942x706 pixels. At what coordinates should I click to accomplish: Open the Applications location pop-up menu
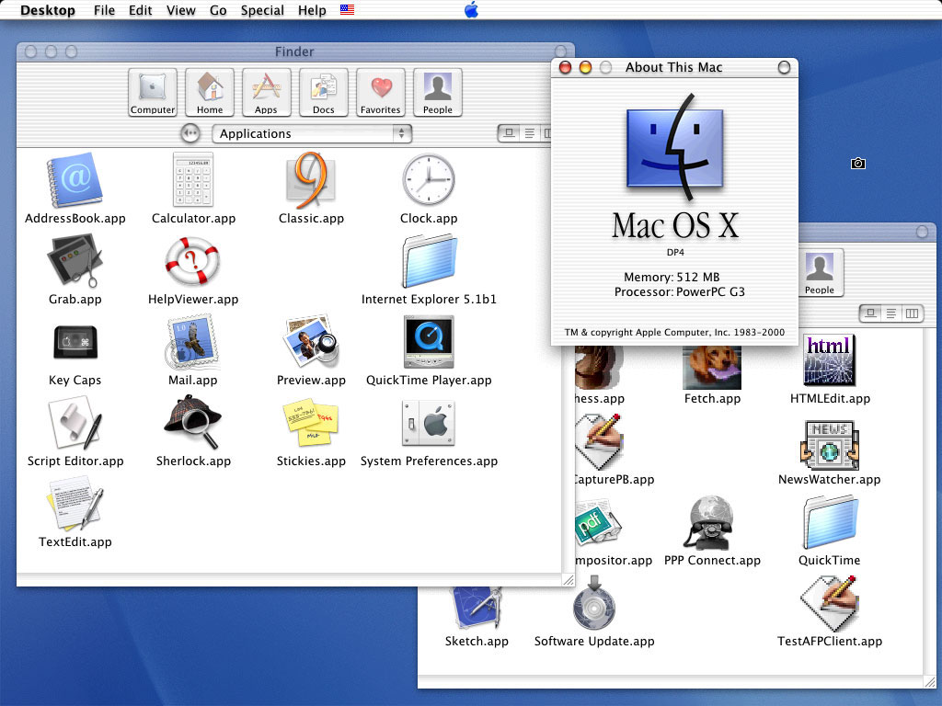(x=312, y=133)
